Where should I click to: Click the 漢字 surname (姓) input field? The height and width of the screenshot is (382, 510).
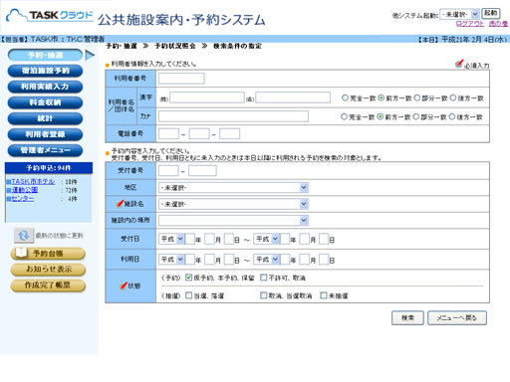click(207, 97)
